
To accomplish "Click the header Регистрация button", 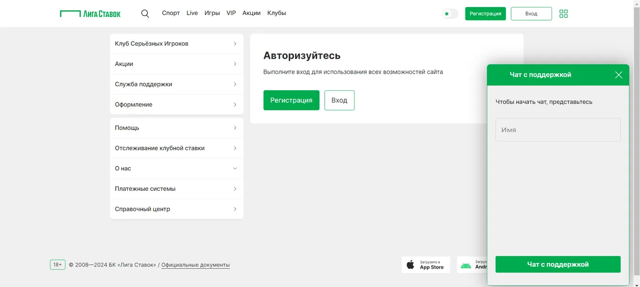I will pyautogui.click(x=485, y=14).
